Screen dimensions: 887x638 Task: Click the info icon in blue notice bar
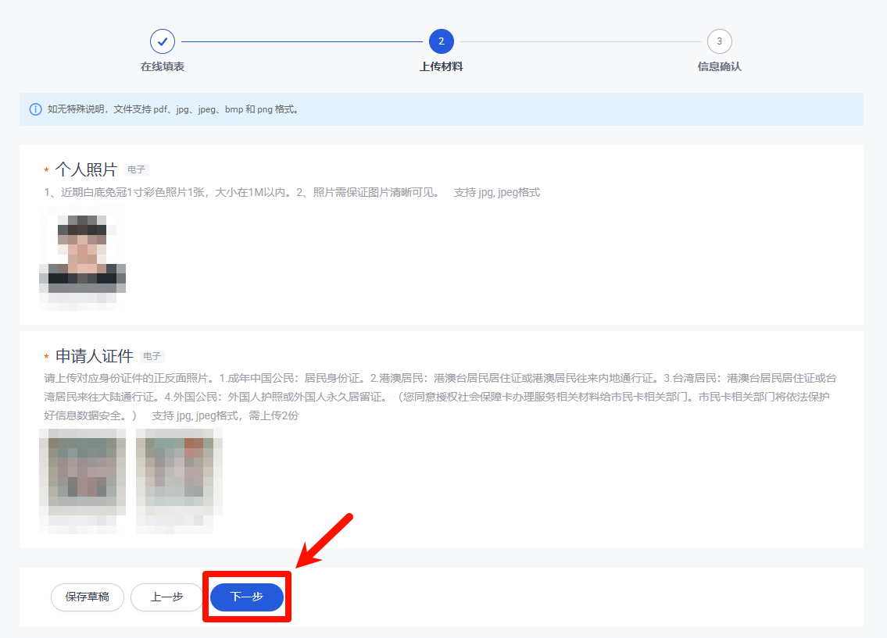pyautogui.click(x=36, y=109)
